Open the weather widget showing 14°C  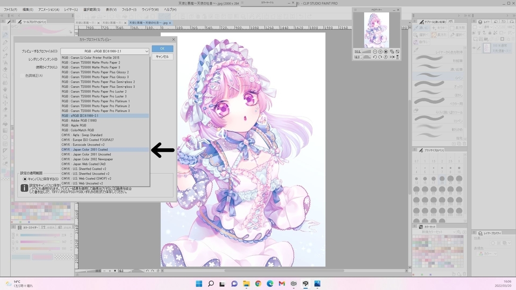point(19,284)
